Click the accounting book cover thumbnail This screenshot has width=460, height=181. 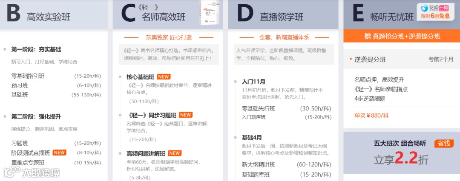209,12
